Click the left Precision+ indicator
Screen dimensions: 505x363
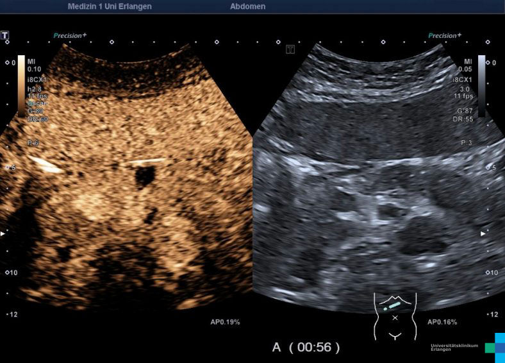click(x=70, y=36)
